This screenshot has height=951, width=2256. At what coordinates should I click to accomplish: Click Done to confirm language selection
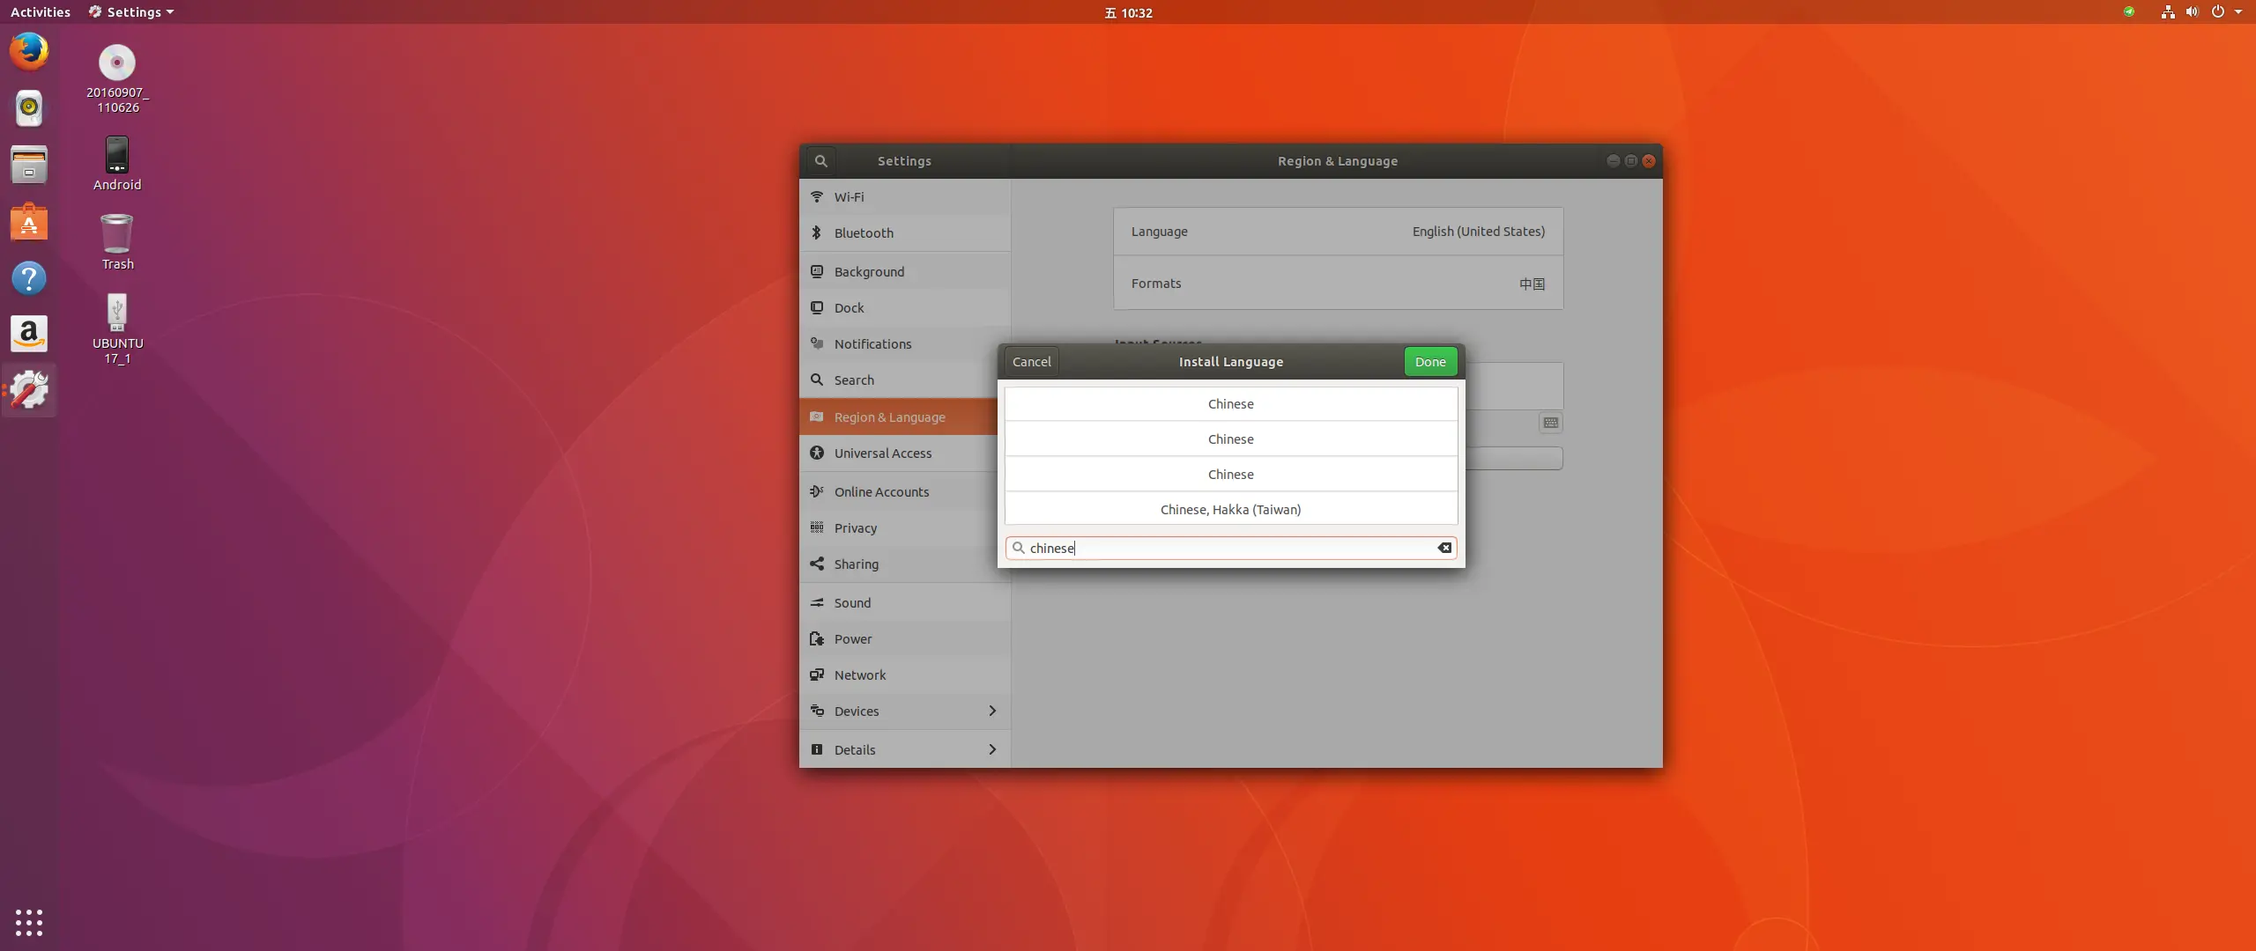(x=1429, y=361)
